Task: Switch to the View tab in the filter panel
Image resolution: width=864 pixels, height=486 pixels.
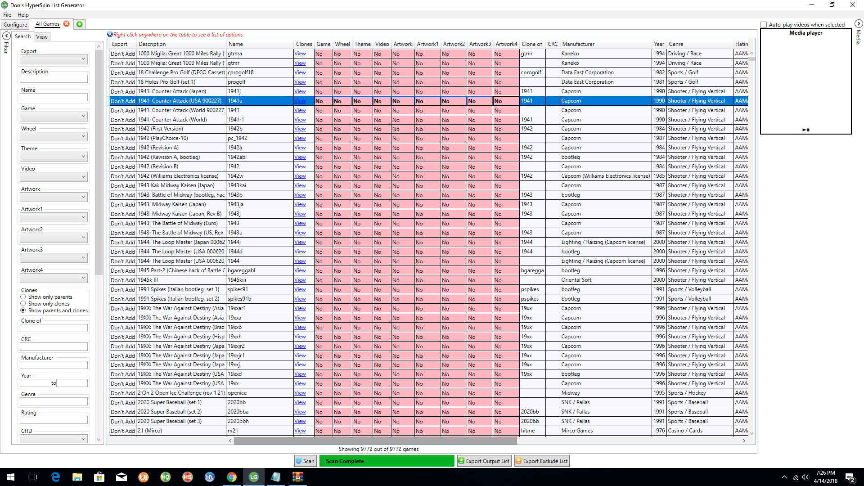Action: coord(42,37)
